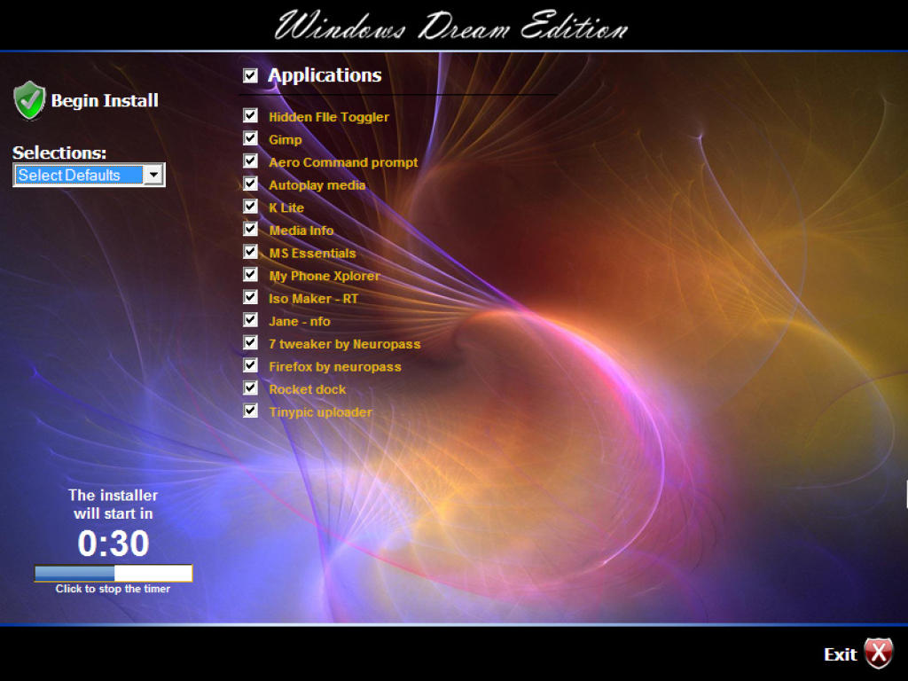The height and width of the screenshot is (681, 908).
Task: Click the 'Jane - nfo' label
Action: click(300, 321)
